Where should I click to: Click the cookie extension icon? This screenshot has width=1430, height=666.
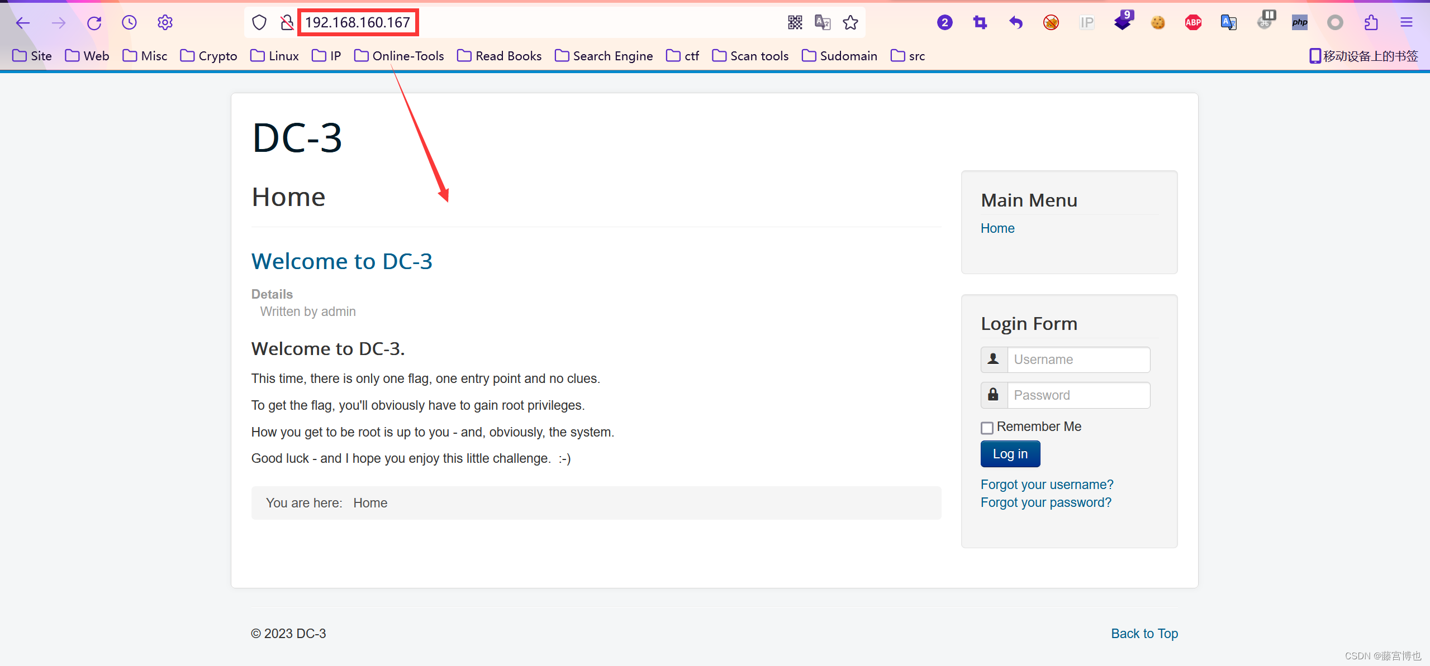click(x=1158, y=23)
